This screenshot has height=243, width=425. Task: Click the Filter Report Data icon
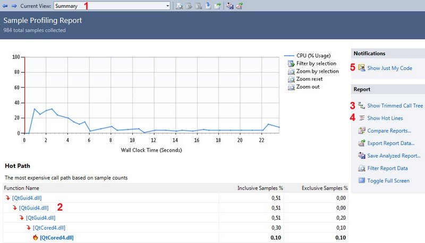(362, 168)
